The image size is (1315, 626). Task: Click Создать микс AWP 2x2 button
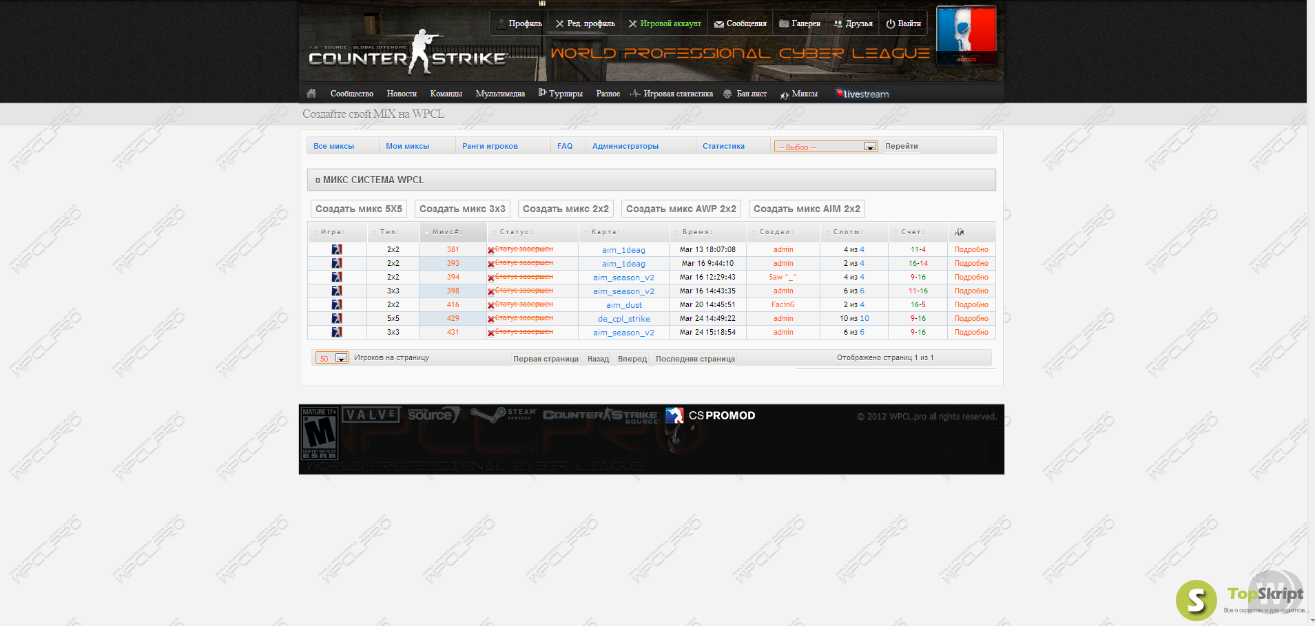point(681,209)
